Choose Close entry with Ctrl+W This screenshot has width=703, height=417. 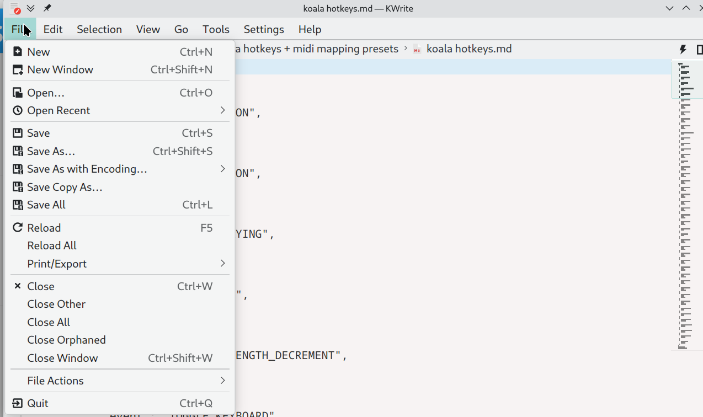pos(120,286)
